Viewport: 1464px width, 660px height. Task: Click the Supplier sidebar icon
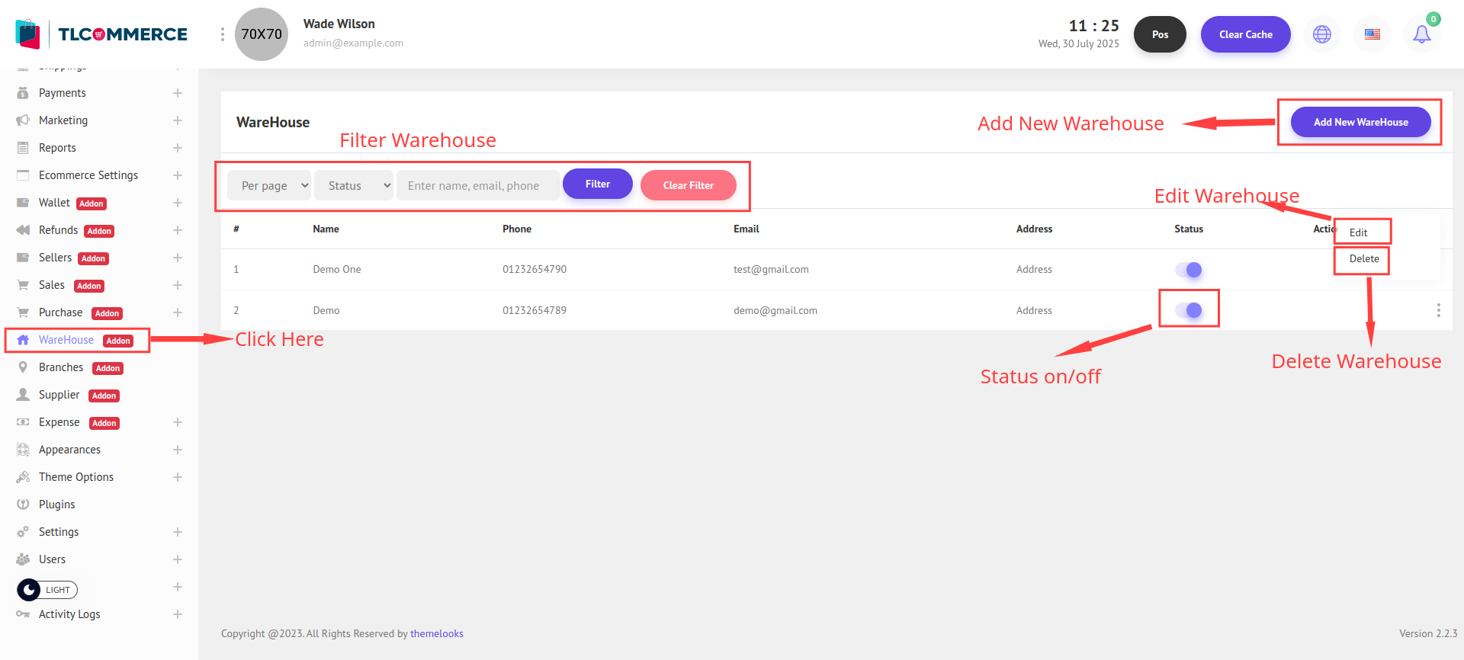click(x=23, y=395)
